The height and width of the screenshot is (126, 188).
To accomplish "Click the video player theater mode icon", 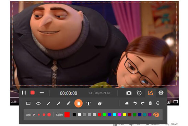I will point(176,102).
